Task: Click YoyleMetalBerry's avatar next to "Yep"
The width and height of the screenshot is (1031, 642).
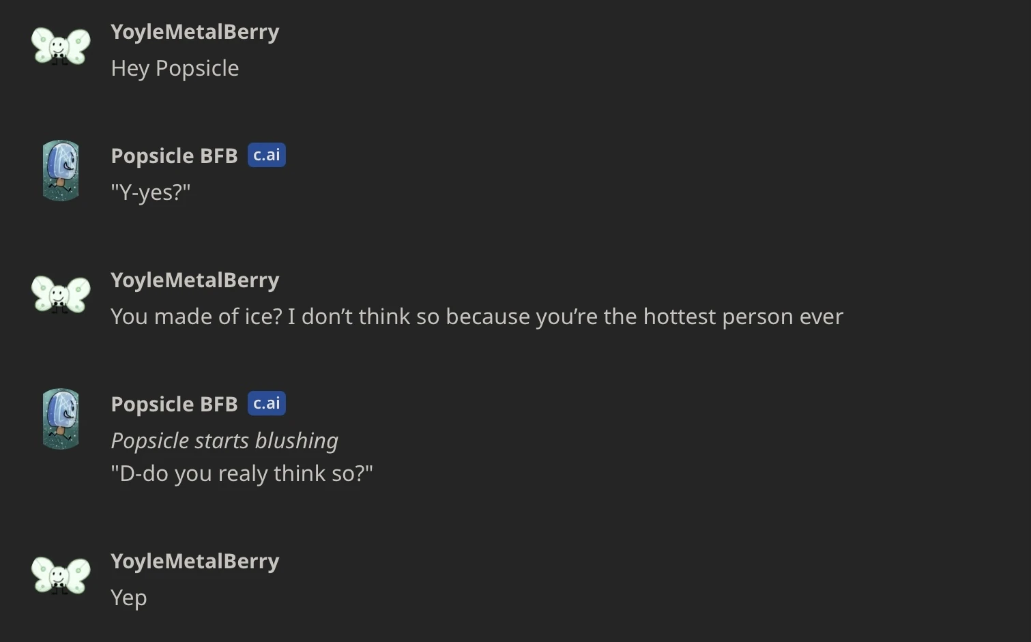Action: [x=61, y=576]
